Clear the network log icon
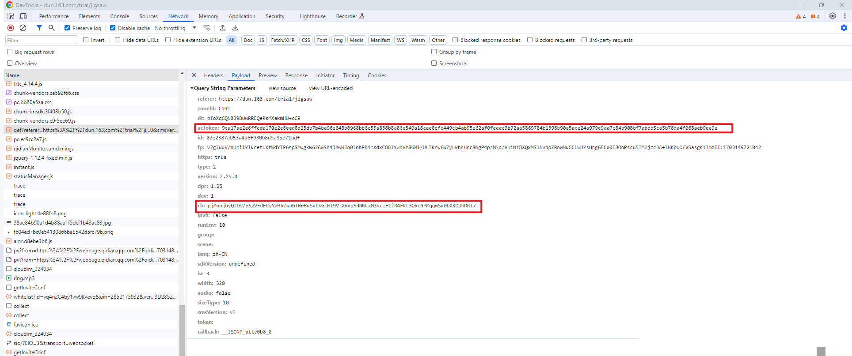This screenshot has height=356, width=852. pyautogui.click(x=23, y=28)
